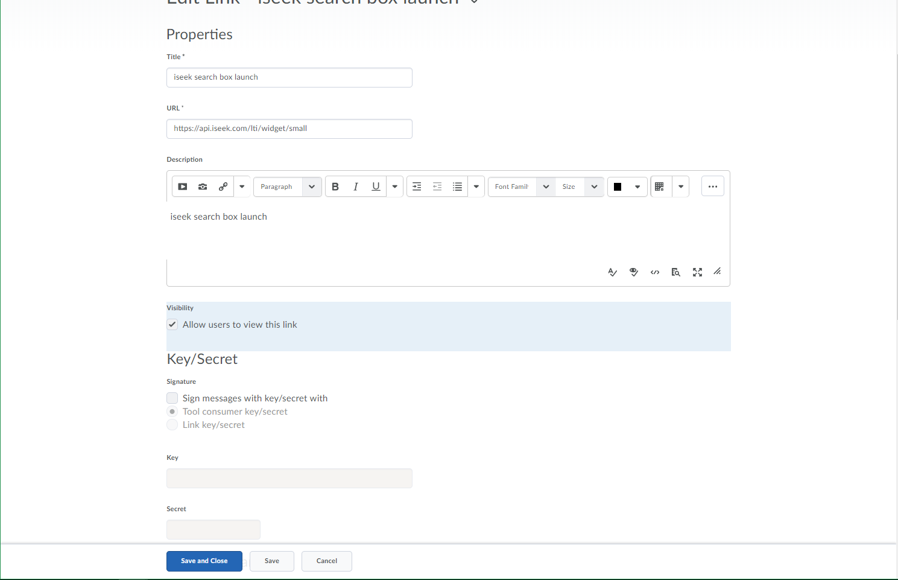Click the Save and Close button

click(204, 561)
